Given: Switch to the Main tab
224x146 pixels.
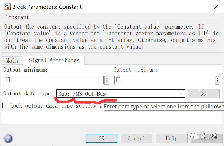Looking at the screenshot, I should [12, 60].
